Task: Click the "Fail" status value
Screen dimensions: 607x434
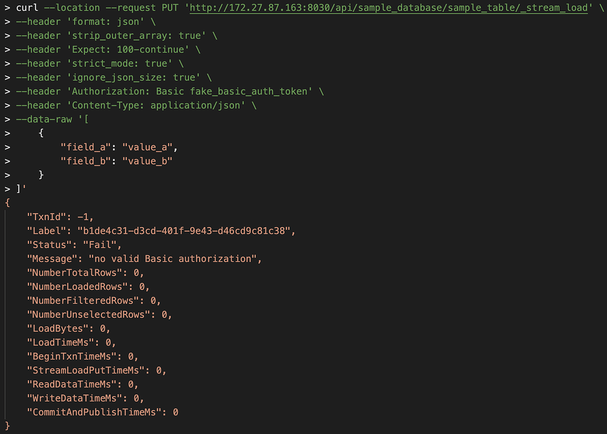Action: [100, 245]
